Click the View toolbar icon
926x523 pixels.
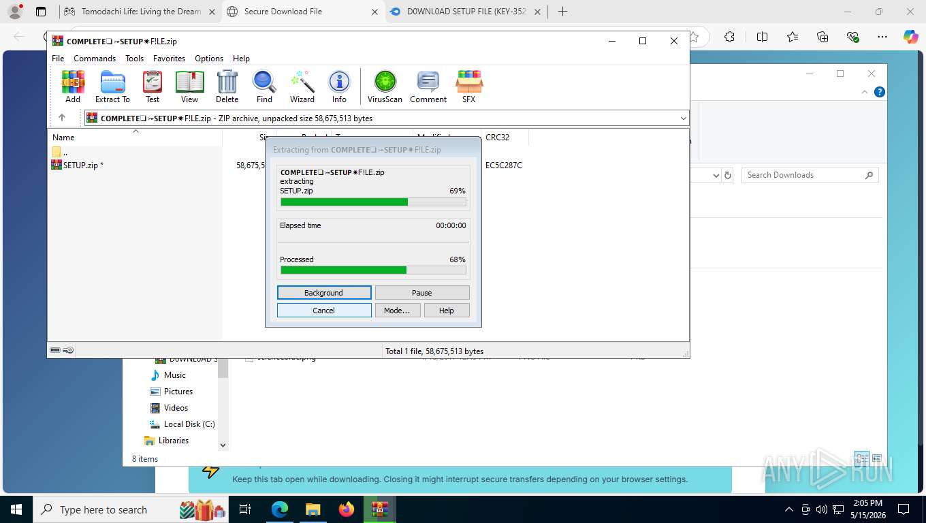pyautogui.click(x=190, y=86)
